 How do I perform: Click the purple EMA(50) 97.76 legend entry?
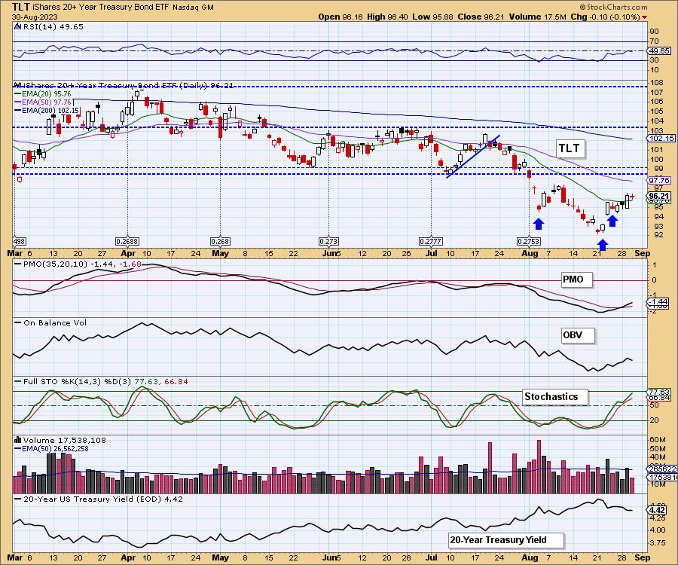point(43,102)
